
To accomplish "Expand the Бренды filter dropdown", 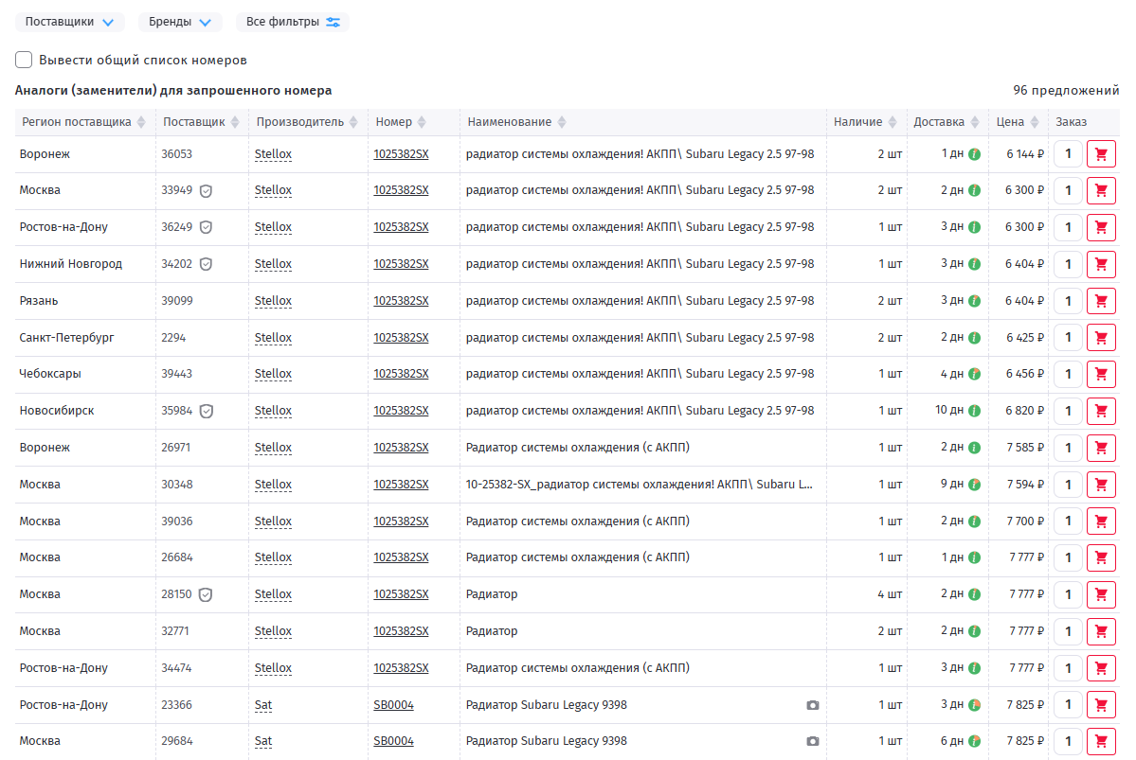I will pyautogui.click(x=179, y=22).
